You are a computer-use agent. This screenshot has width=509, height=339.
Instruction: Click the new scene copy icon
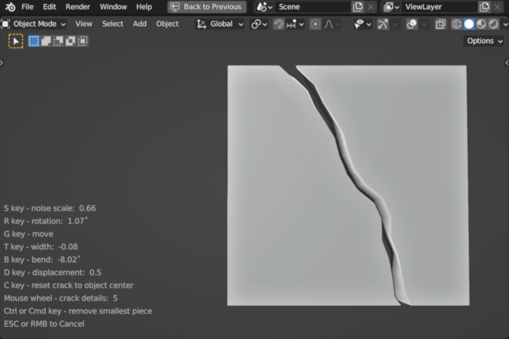point(358,7)
